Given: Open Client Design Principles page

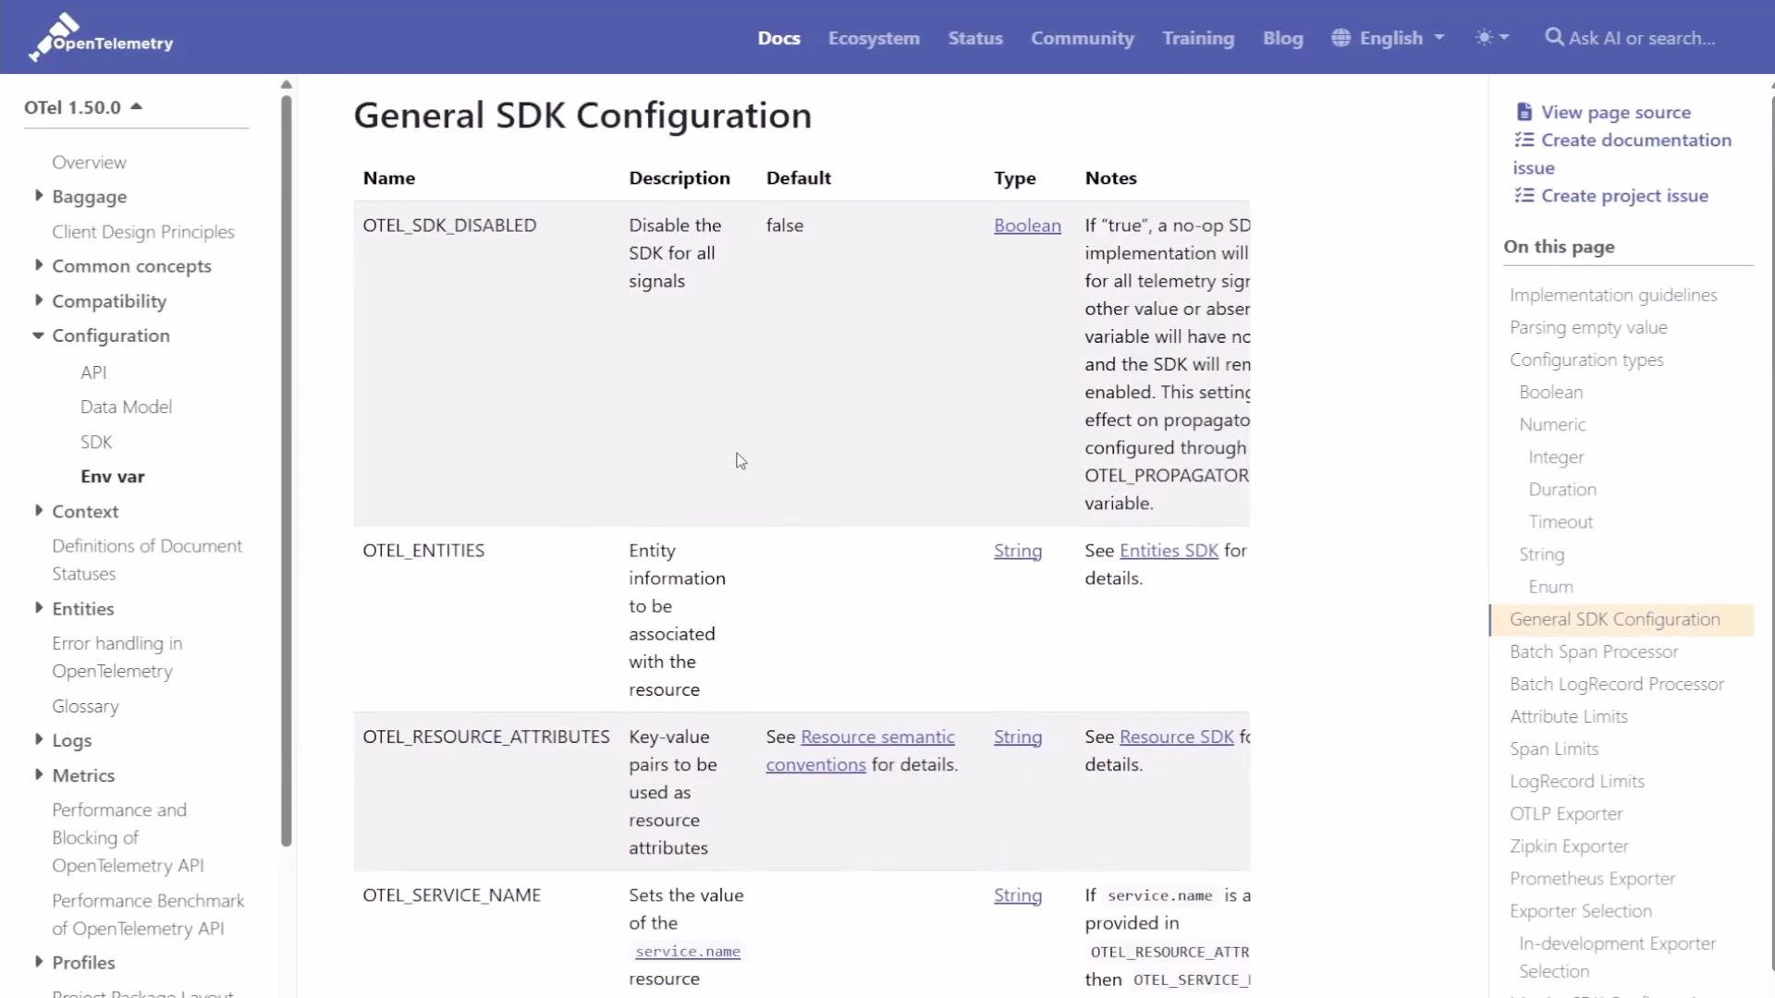Looking at the screenshot, I should (x=143, y=231).
